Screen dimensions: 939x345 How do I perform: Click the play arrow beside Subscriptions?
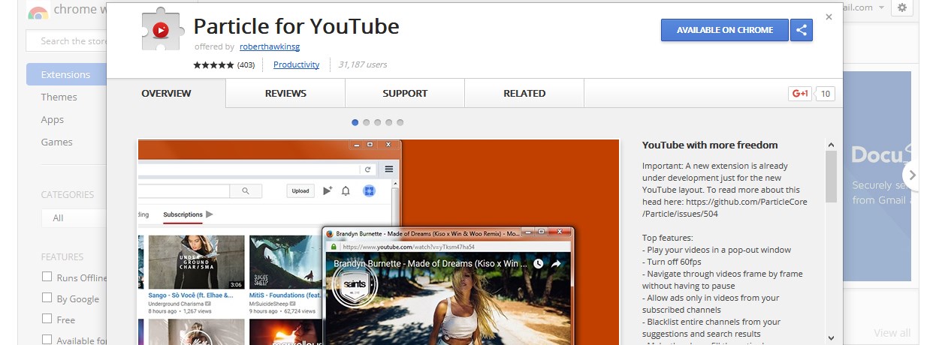click(x=210, y=214)
